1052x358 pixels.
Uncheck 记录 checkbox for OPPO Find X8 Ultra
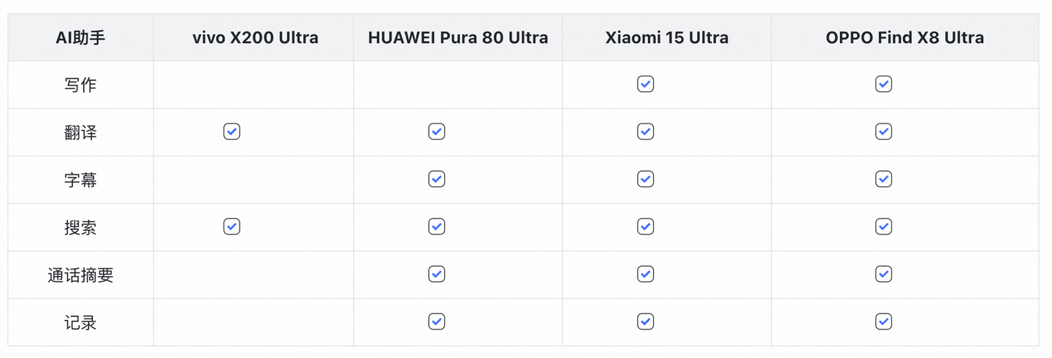coord(883,321)
